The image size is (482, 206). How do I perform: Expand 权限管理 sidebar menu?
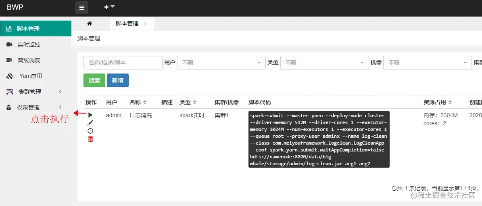35,107
